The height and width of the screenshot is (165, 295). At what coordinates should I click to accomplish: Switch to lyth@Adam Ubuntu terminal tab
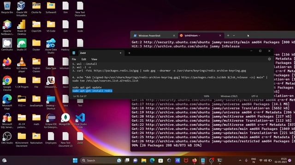click(x=201, y=36)
